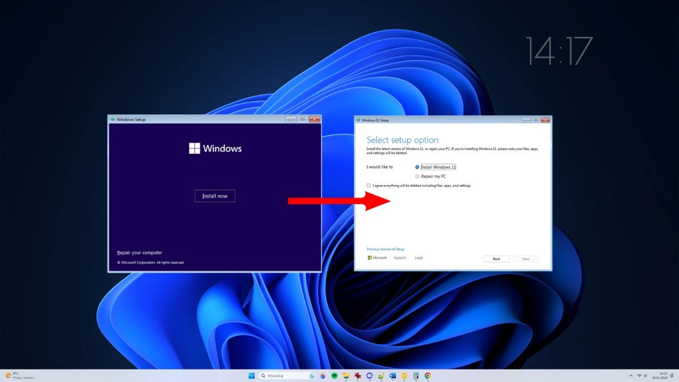This screenshot has width=679, height=382.
Task: Open Google Chrome from the taskbar
Action: pos(428,375)
